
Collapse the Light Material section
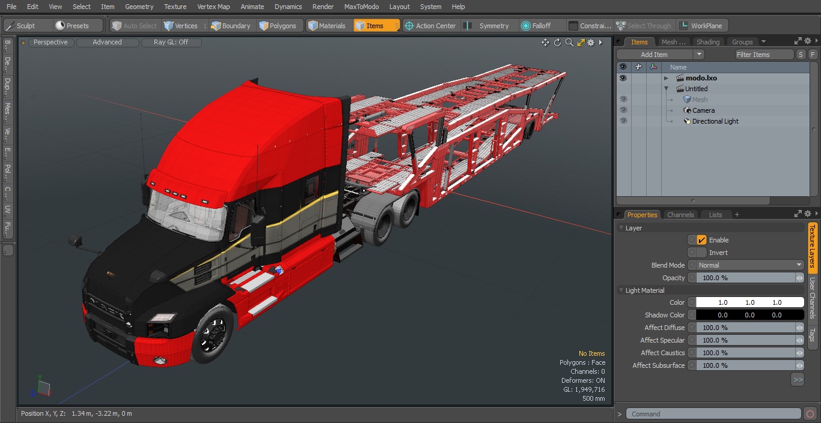point(621,290)
